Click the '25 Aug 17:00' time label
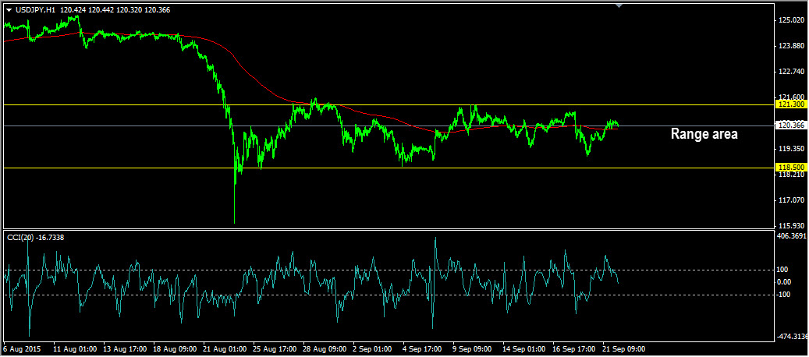 [x=275, y=348]
